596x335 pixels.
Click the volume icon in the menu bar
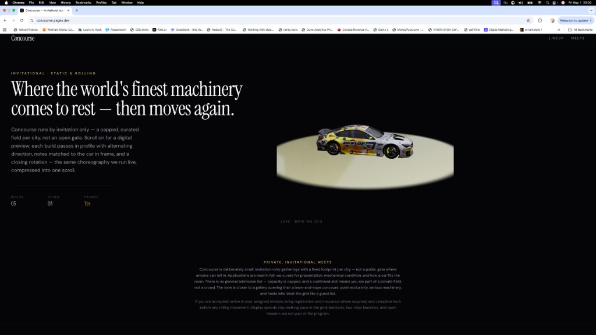pyautogui.click(x=521, y=3)
